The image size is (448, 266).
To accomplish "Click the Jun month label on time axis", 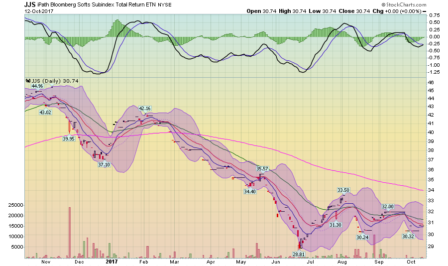I will pyautogui.click(x=276, y=262).
